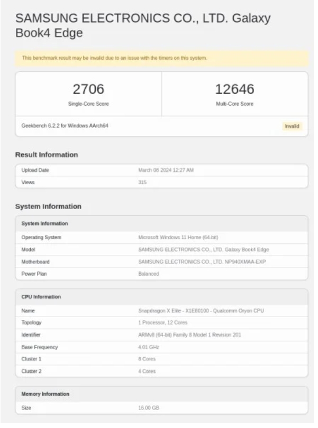Click the Result Information heading
The height and width of the screenshot is (428, 318).
click(47, 154)
